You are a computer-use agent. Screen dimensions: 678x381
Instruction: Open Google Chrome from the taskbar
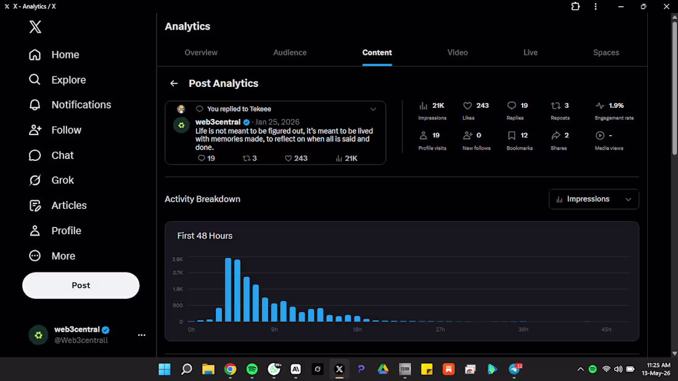230,369
